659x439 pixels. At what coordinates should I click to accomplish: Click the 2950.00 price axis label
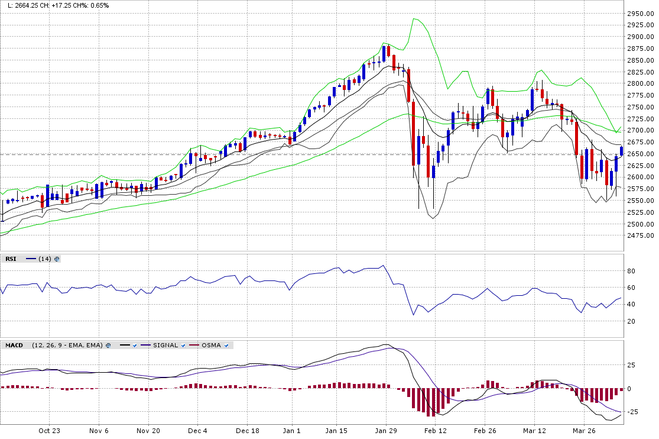click(641, 14)
